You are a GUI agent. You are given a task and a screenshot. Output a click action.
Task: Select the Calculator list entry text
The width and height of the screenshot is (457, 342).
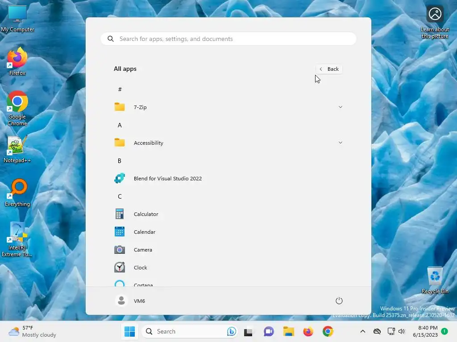pyautogui.click(x=146, y=214)
